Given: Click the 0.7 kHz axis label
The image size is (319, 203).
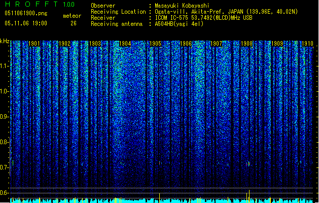Looking at the screenshot, I should 4,167.
